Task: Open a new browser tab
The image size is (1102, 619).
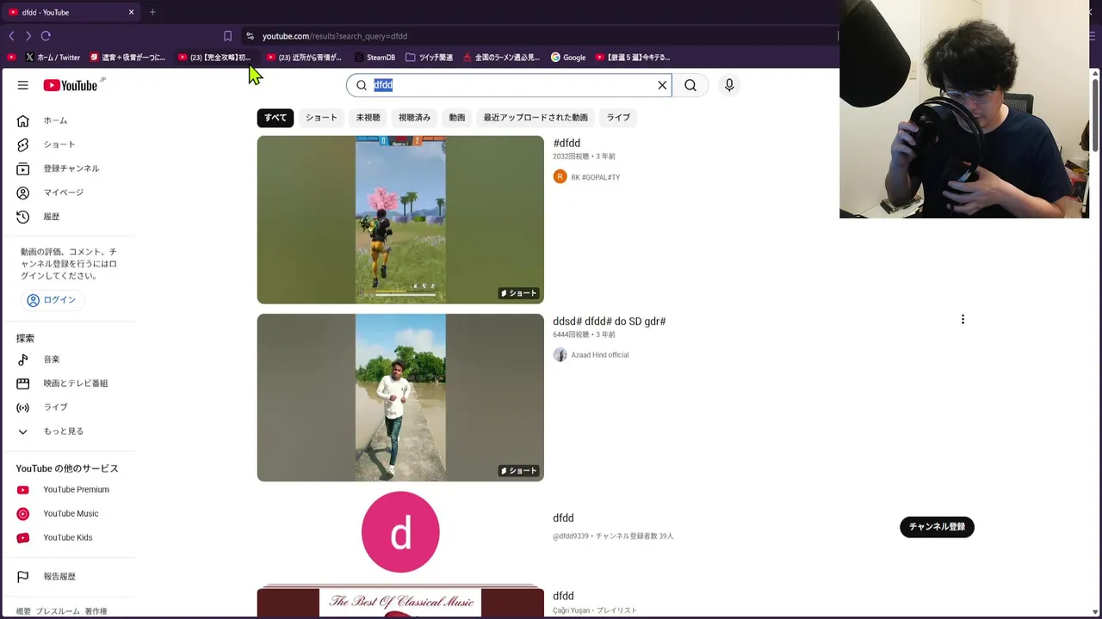Action: point(152,12)
